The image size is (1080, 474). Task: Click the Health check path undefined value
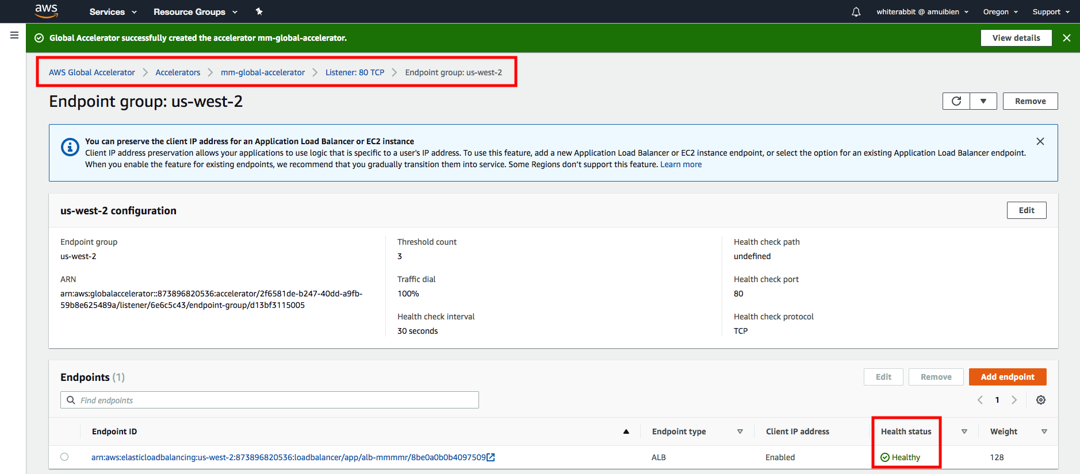[x=752, y=256]
